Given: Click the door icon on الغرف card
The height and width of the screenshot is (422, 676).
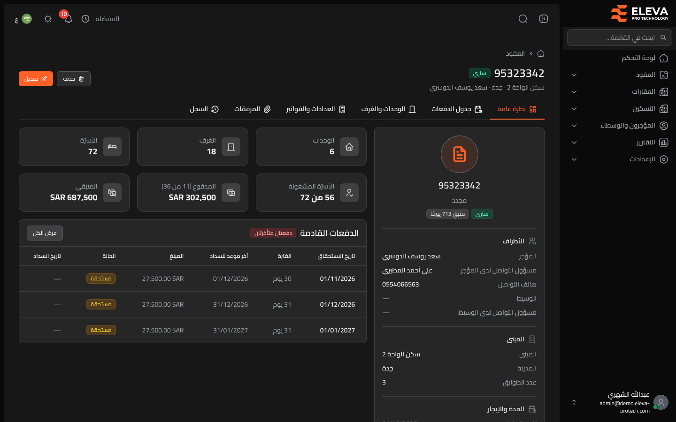Looking at the screenshot, I should 231,147.
